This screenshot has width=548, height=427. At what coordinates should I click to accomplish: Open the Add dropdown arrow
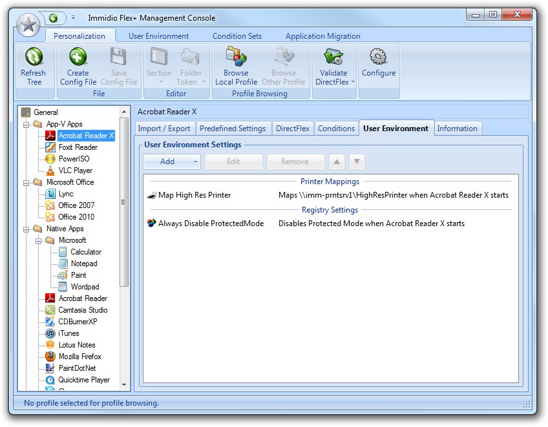(195, 161)
